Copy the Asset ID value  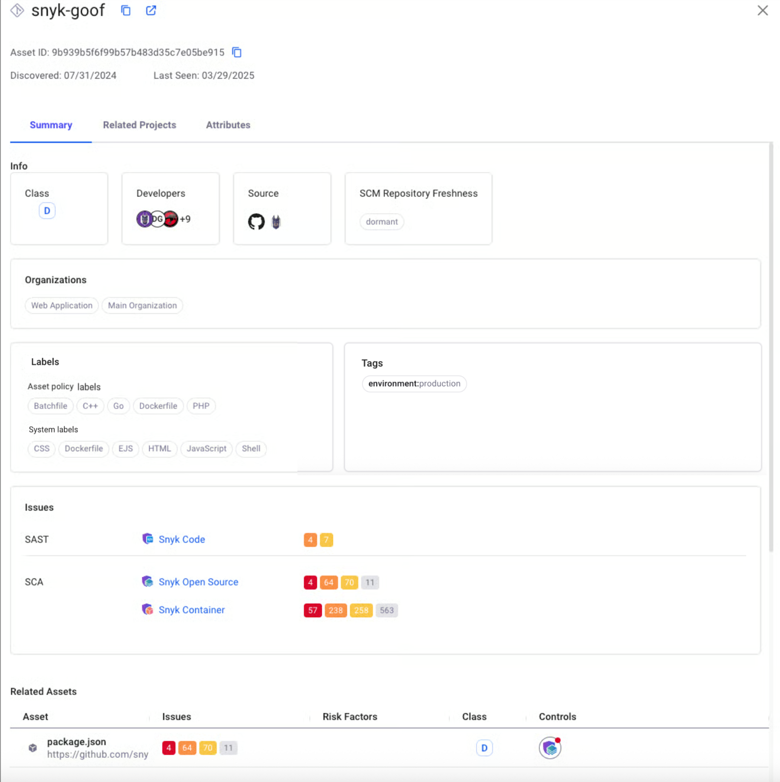[x=237, y=52]
